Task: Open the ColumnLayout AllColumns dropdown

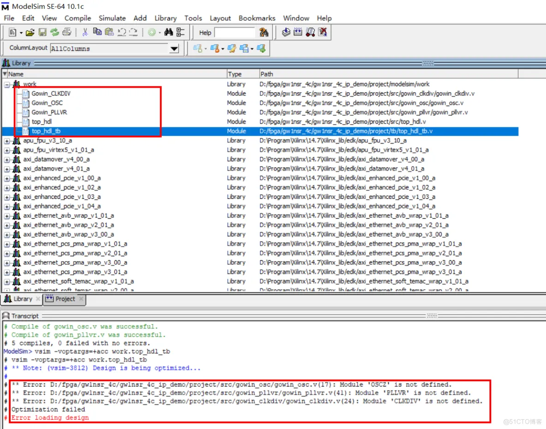Action: 174,49
